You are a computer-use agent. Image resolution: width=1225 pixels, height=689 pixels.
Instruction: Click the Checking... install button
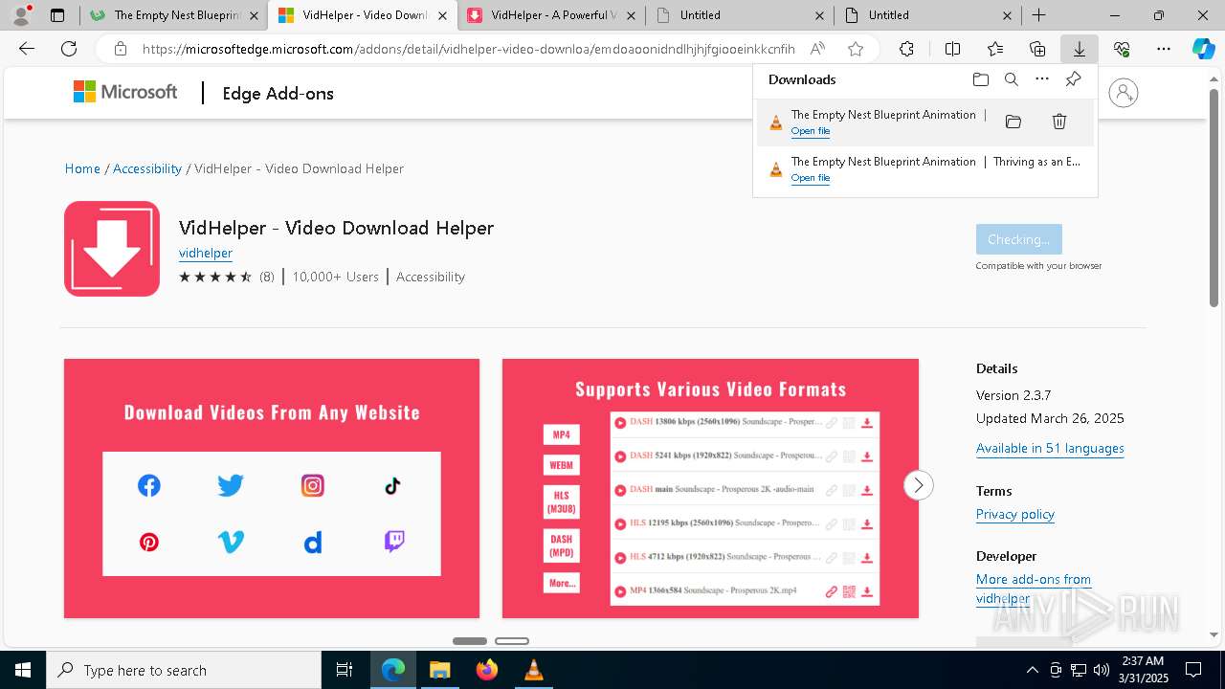tap(1019, 239)
